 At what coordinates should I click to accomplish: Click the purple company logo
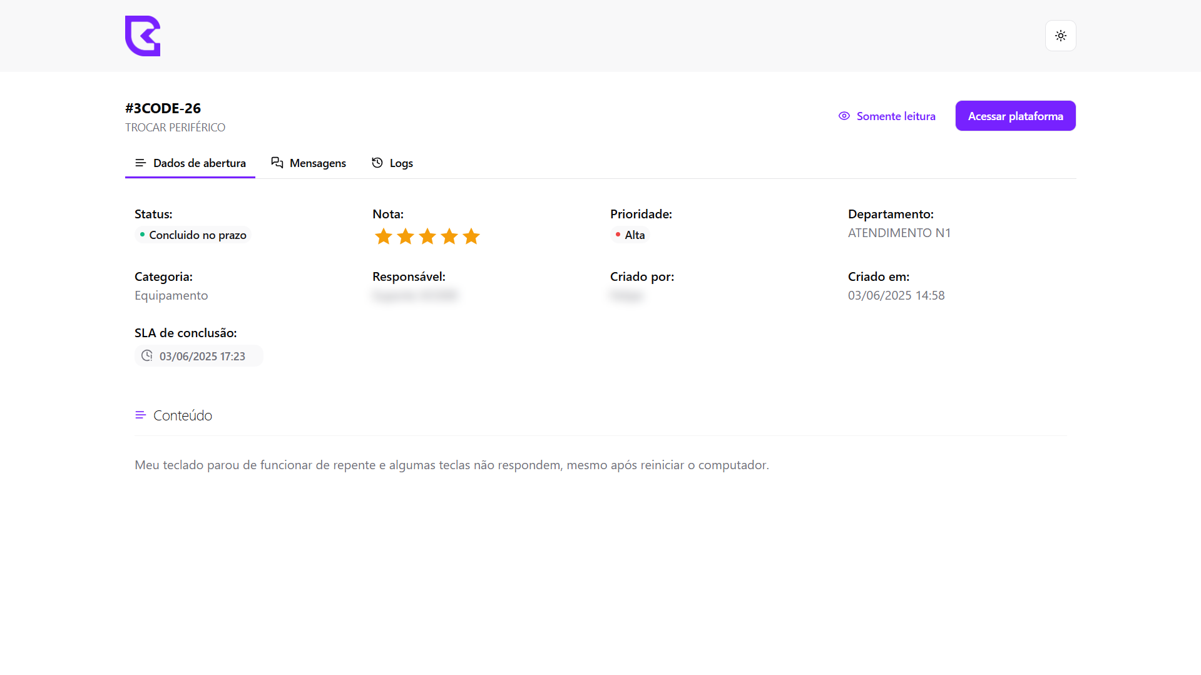[143, 36]
